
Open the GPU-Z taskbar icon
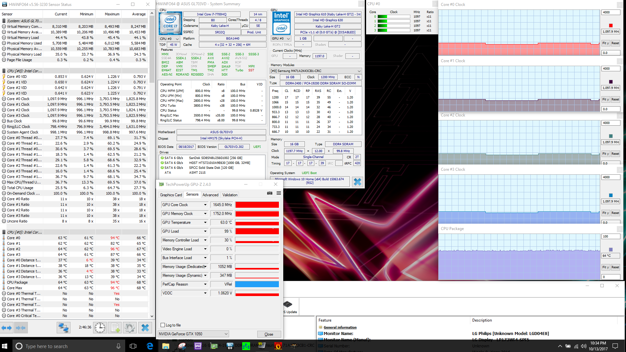tap(214, 346)
